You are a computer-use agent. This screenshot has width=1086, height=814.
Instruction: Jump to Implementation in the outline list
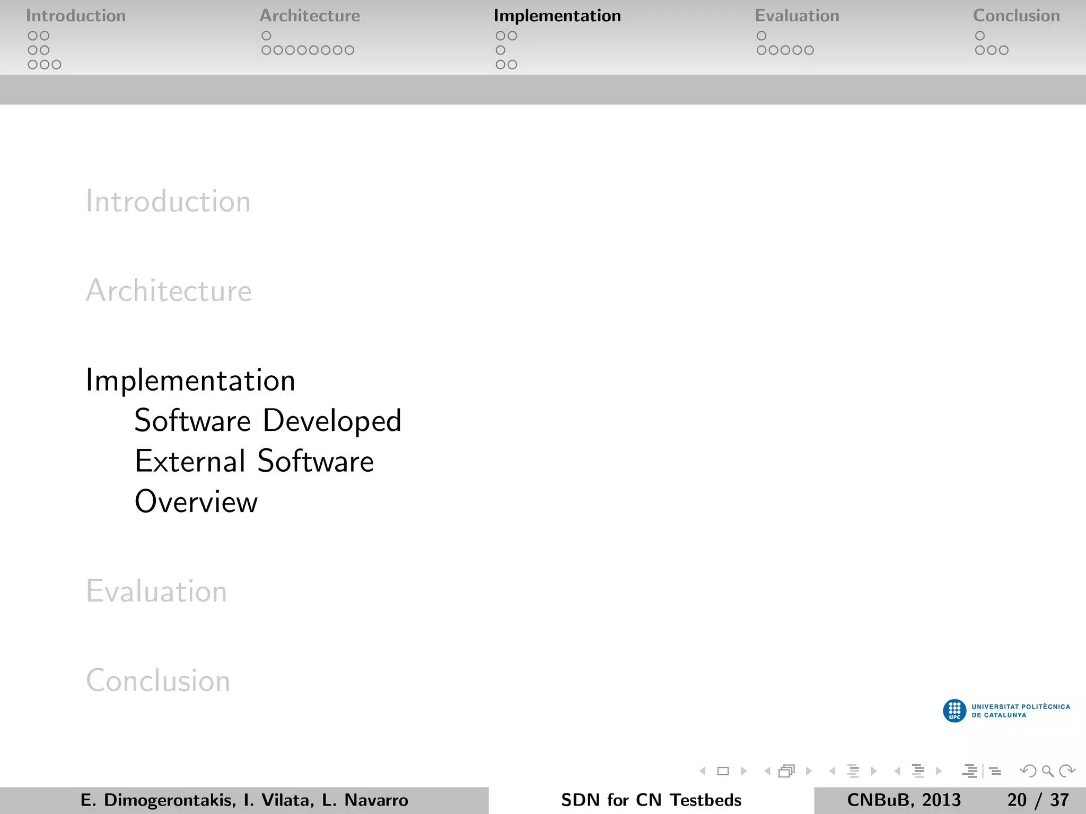click(190, 381)
